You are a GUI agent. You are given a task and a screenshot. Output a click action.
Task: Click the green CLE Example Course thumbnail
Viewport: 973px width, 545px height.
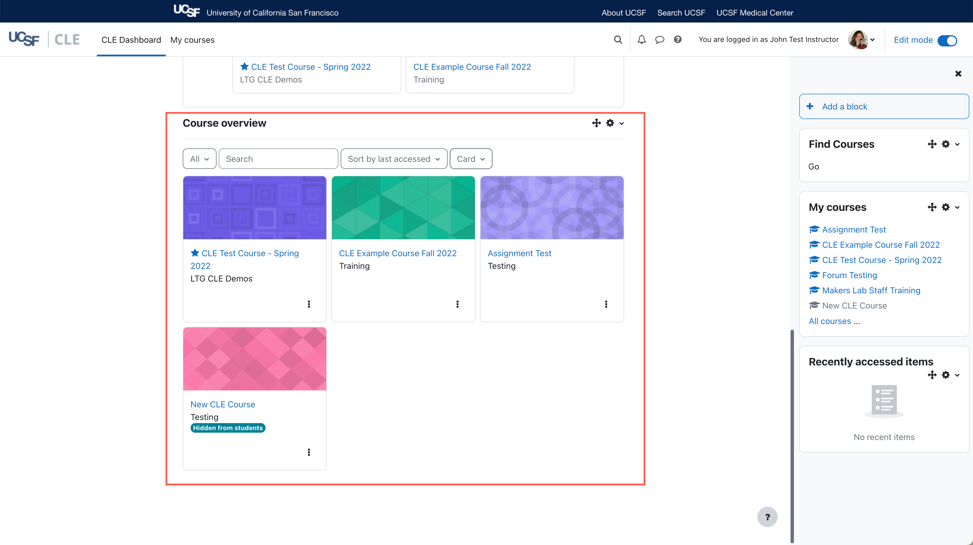click(403, 207)
